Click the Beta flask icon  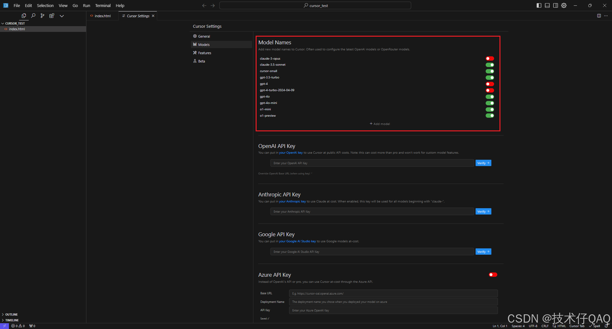195,61
